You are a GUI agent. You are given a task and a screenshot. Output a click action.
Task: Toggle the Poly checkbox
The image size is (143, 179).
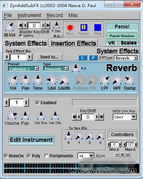29,156
